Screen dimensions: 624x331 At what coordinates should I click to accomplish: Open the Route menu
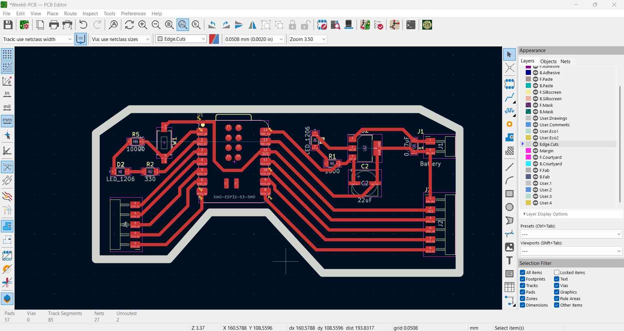pyautogui.click(x=70, y=13)
